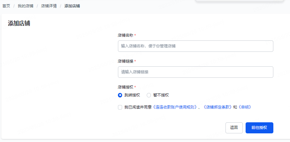
Task: Select the 跳转授权 radio option
Action: tap(120, 95)
